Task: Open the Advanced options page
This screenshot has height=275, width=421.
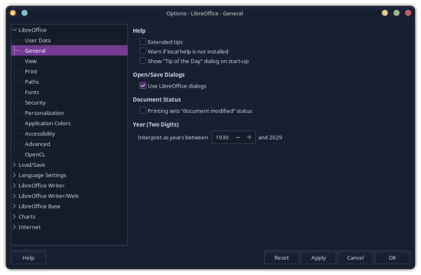Action: [x=37, y=144]
